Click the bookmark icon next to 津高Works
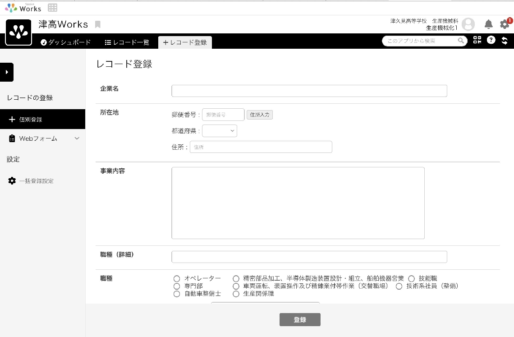Viewport: 514px width, 337px height. 97,24
